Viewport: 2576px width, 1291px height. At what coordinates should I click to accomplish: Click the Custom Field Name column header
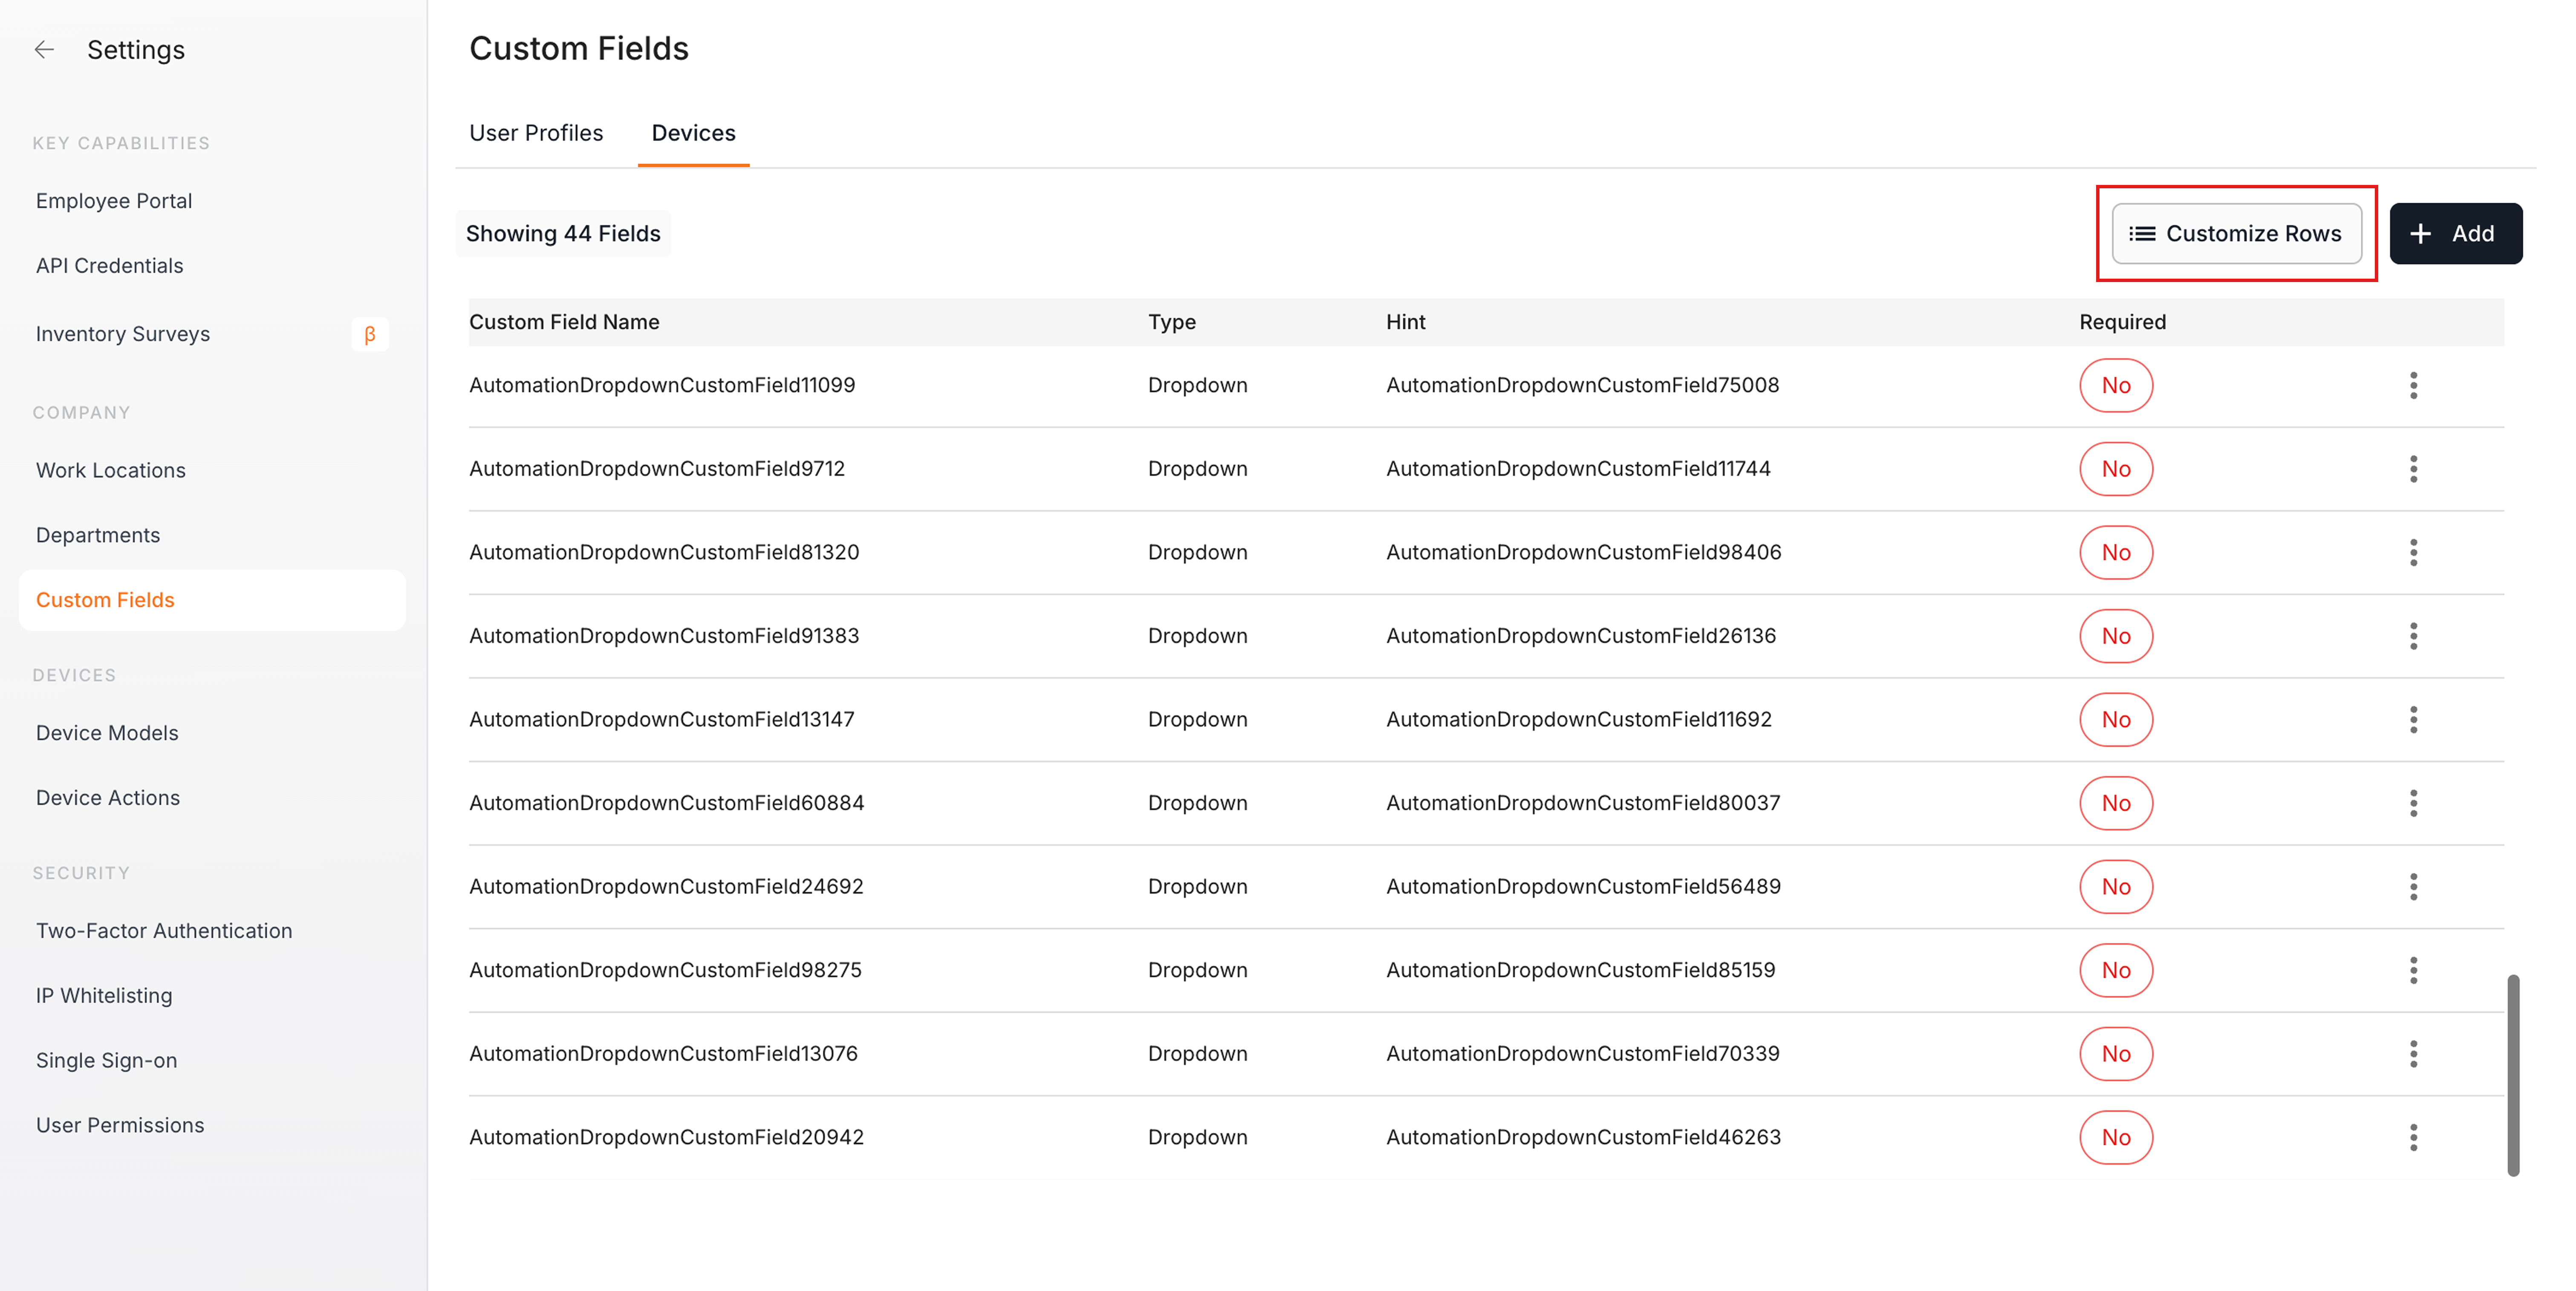tap(564, 322)
